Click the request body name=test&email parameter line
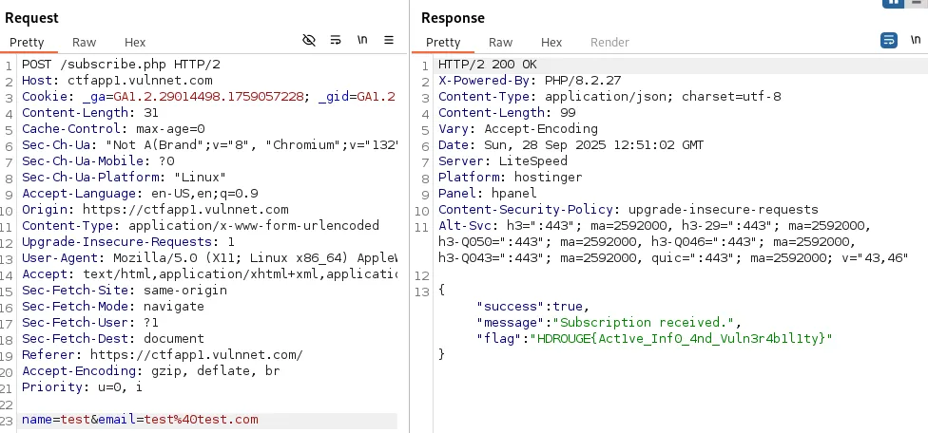This screenshot has height=433, width=928. click(x=140, y=420)
